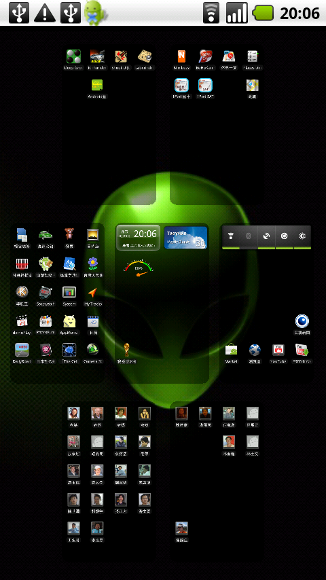Image resolution: width=326 pixels, height=580 pixels.
Task: Open the brain icon app
Action: pos(69,350)
